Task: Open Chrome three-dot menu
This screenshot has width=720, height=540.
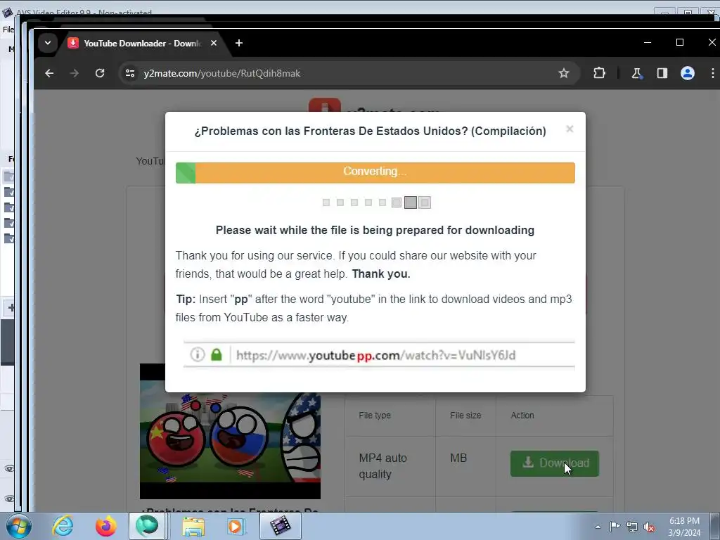Action: point(712,73)
